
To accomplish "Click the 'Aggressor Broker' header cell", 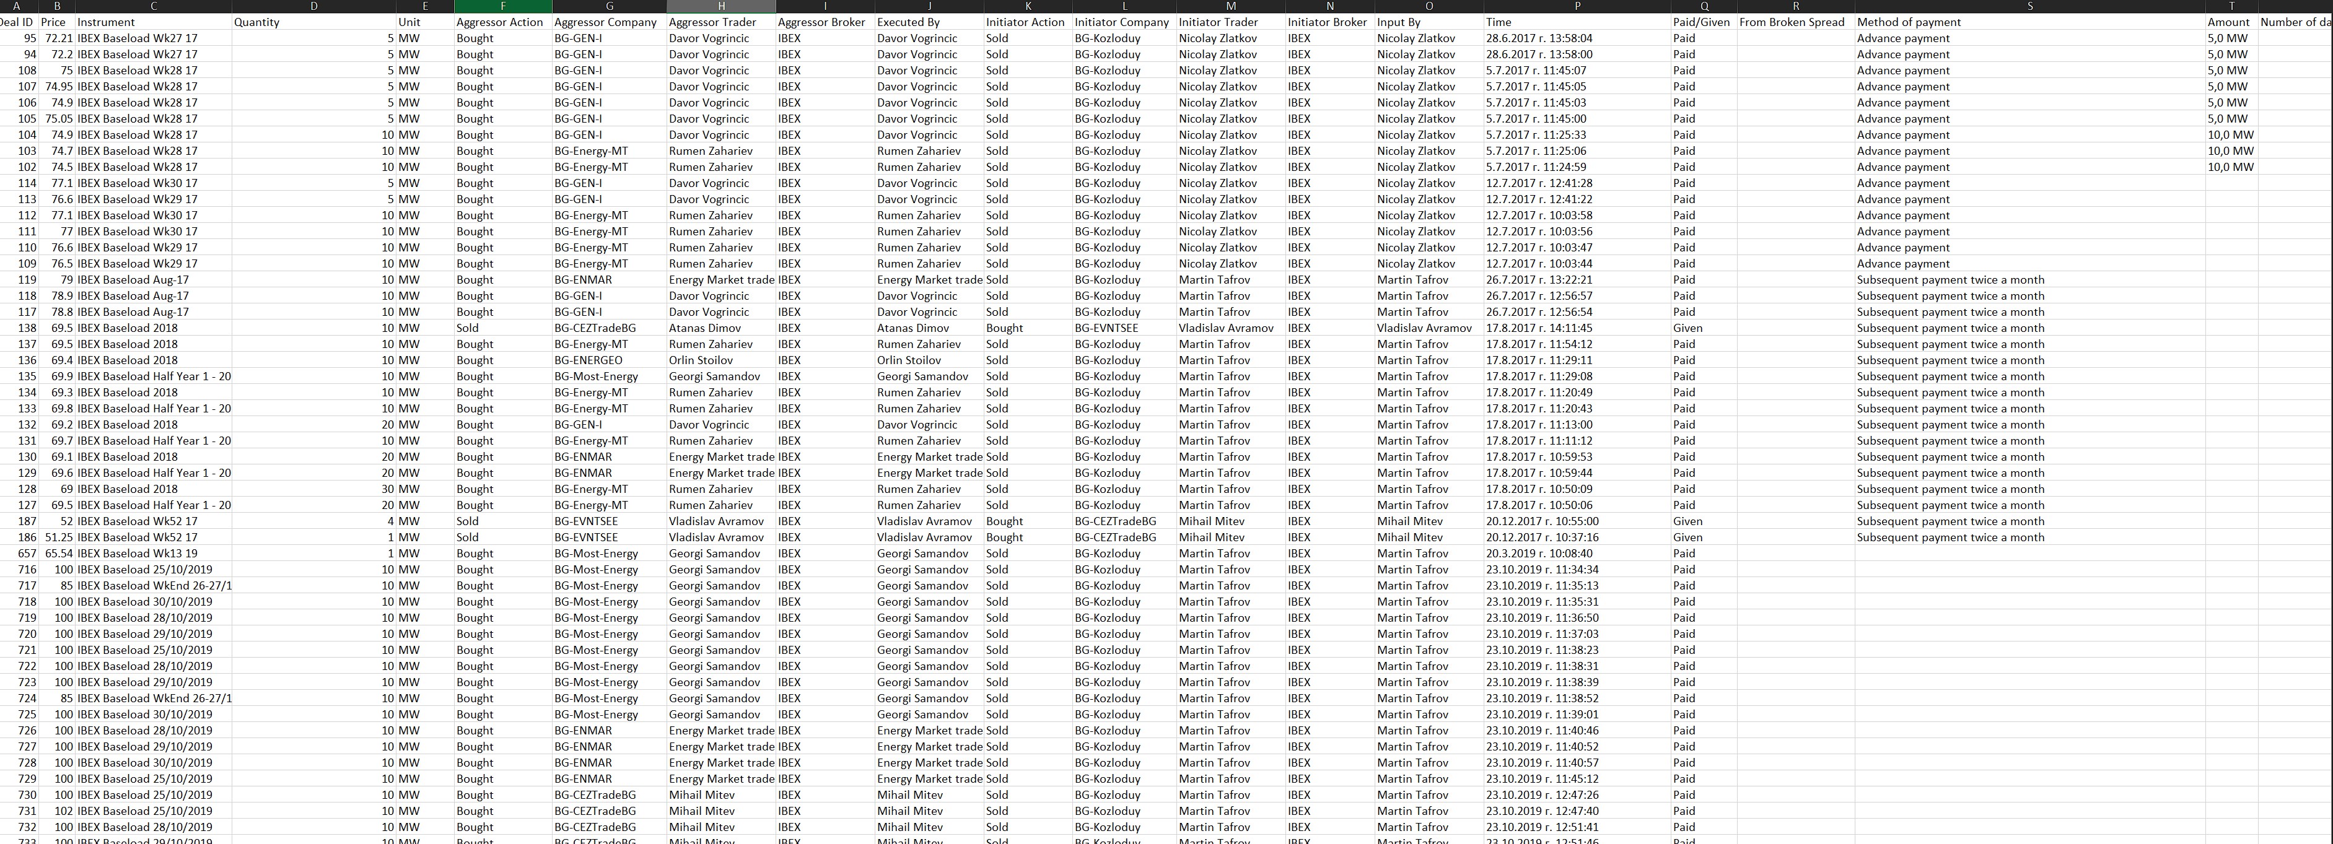I will point(825,22).
